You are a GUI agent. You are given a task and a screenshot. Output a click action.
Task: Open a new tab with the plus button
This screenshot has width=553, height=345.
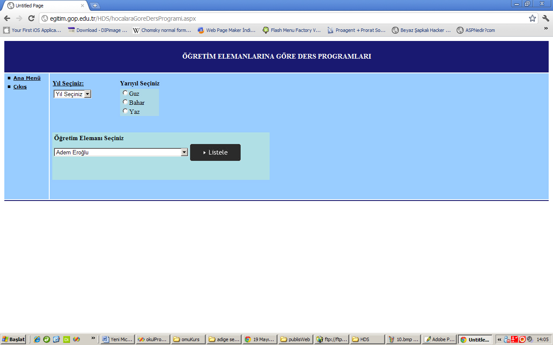(x=95, y=6)
